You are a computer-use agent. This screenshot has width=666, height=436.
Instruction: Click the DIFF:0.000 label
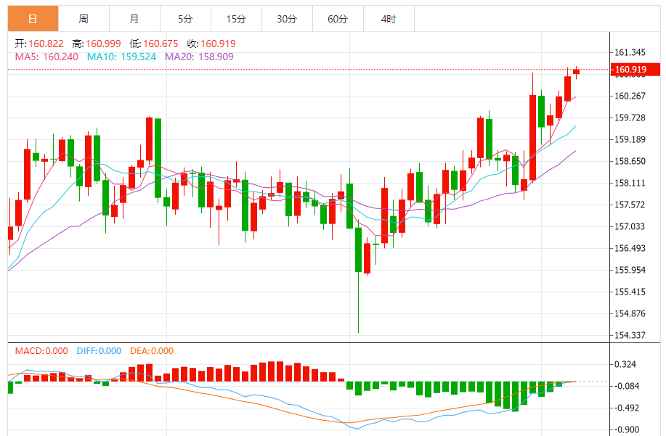coord(99,350)
